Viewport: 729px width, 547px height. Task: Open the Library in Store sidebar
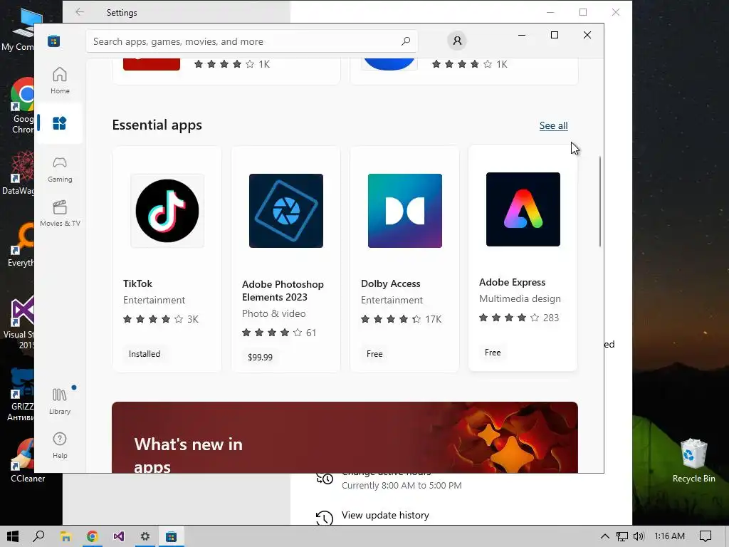(60, 401)
